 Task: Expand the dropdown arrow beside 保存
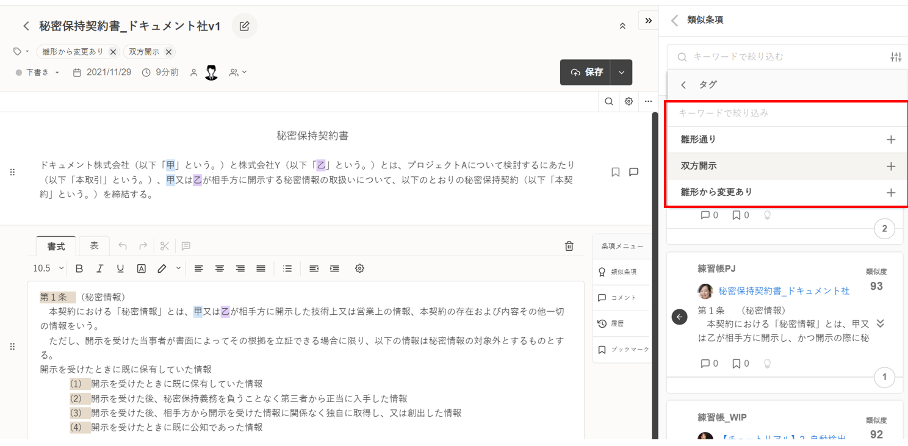pos(621,73)
